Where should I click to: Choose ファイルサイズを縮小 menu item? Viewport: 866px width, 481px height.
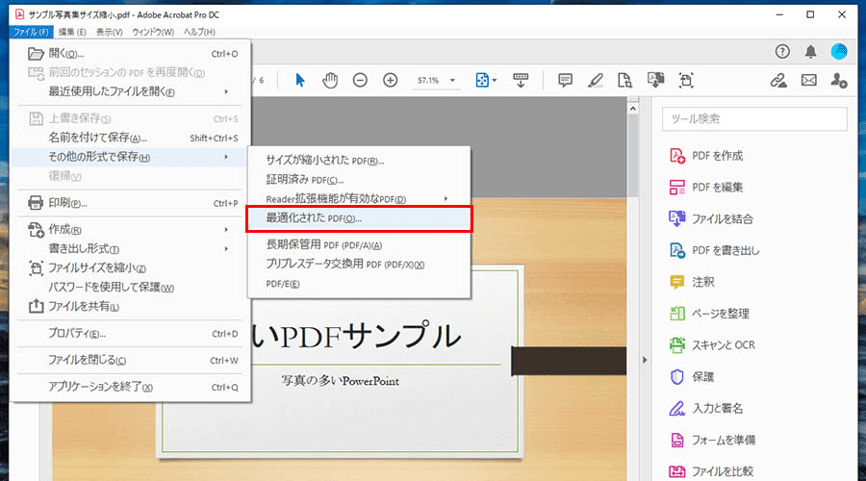point(130,267)
